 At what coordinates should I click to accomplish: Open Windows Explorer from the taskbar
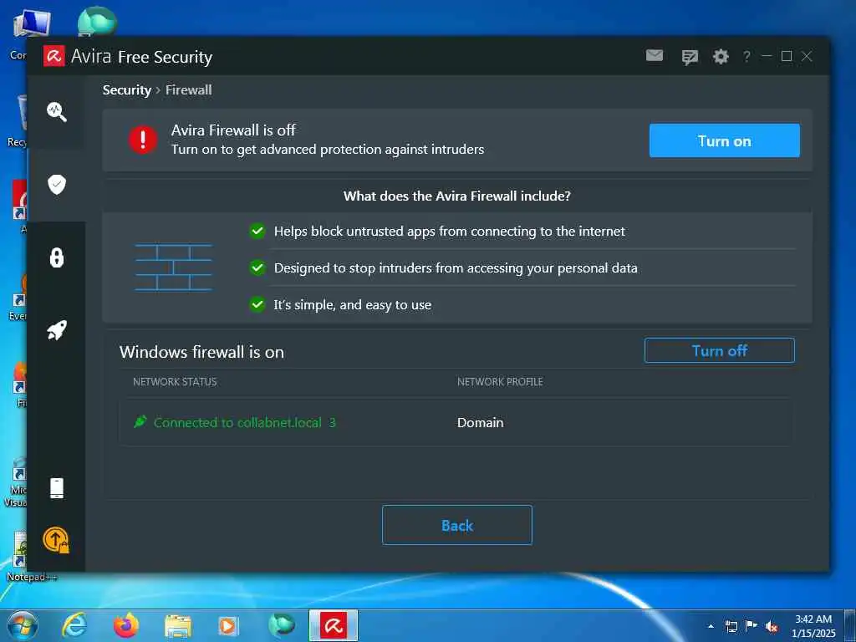tap(178, 626)
